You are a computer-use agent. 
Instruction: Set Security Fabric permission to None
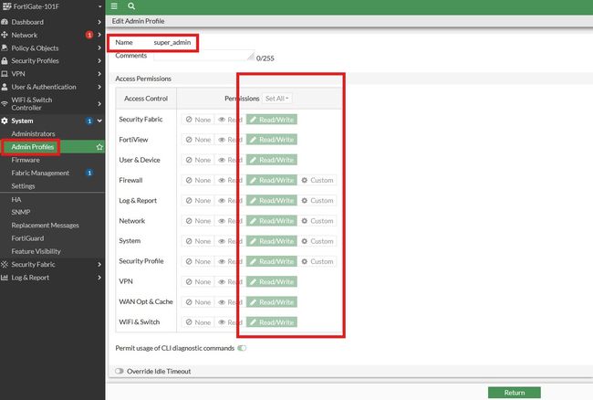[198, 120]
